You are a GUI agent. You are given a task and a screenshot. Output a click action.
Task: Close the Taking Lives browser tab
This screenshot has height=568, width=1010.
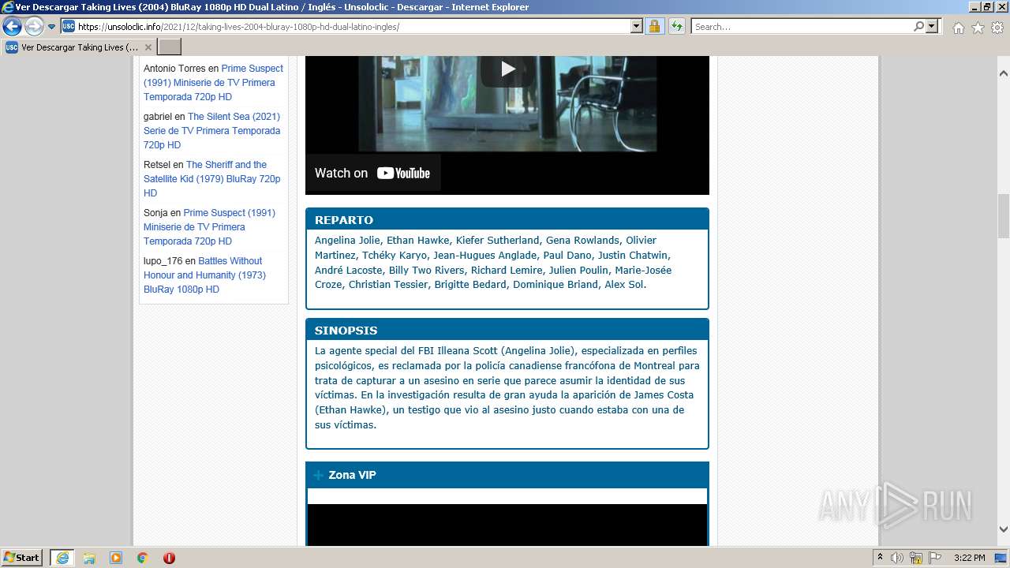pos(148,47)
